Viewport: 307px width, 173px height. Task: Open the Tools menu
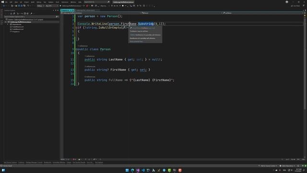(x=58, y=2)
